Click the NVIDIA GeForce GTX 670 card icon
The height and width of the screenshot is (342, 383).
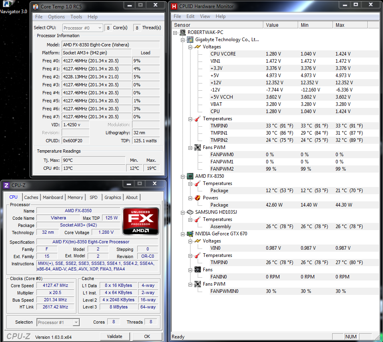point(190,234)
